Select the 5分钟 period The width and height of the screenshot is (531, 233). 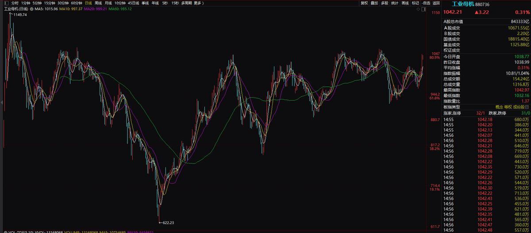pyautogui.click(x=38, y=3)
